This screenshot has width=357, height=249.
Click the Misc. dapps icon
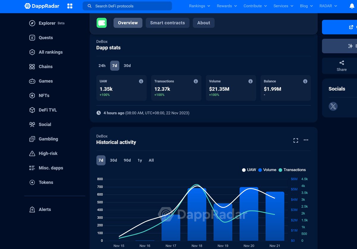pyautogui.click(x=32, y=168)
